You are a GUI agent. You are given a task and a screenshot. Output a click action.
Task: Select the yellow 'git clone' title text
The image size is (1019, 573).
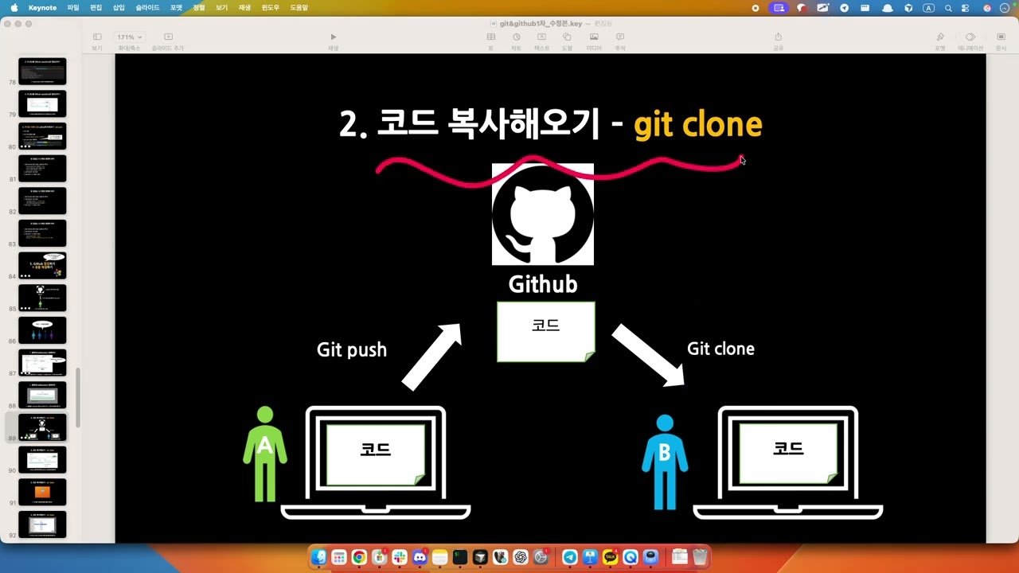click(x=698, y=125)
